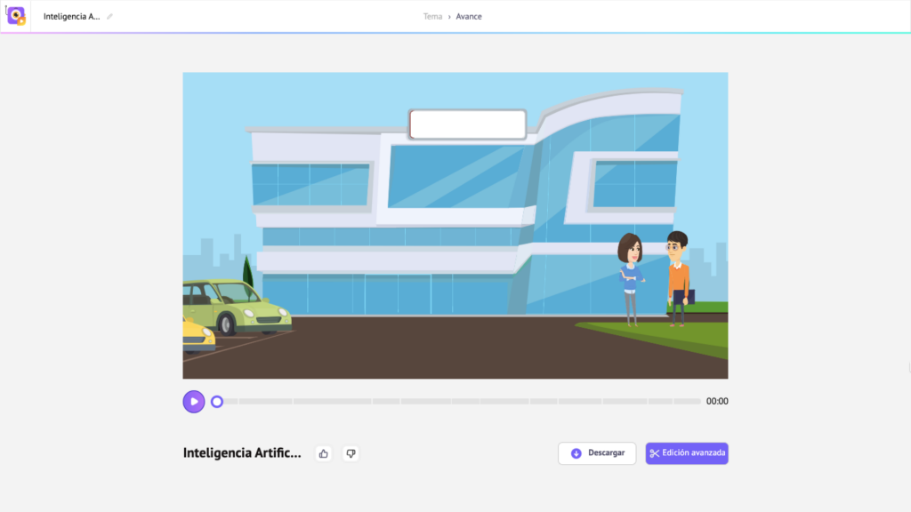Click the Descargar button
Screen dimensions: 911x512
click(597, 453)
